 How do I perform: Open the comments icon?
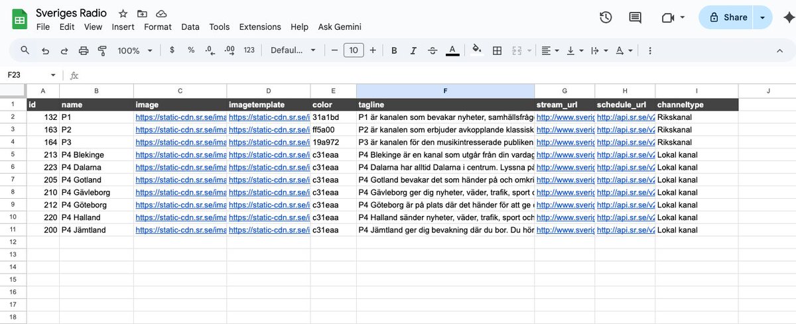pyautogui.click(x=635, y=18)
